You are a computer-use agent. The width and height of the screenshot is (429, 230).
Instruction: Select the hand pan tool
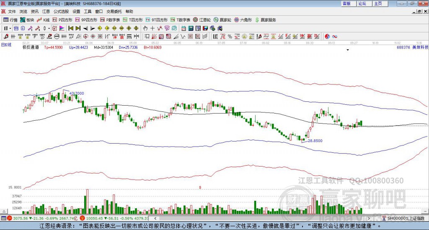pyautogui.click(x=145, y=28)
